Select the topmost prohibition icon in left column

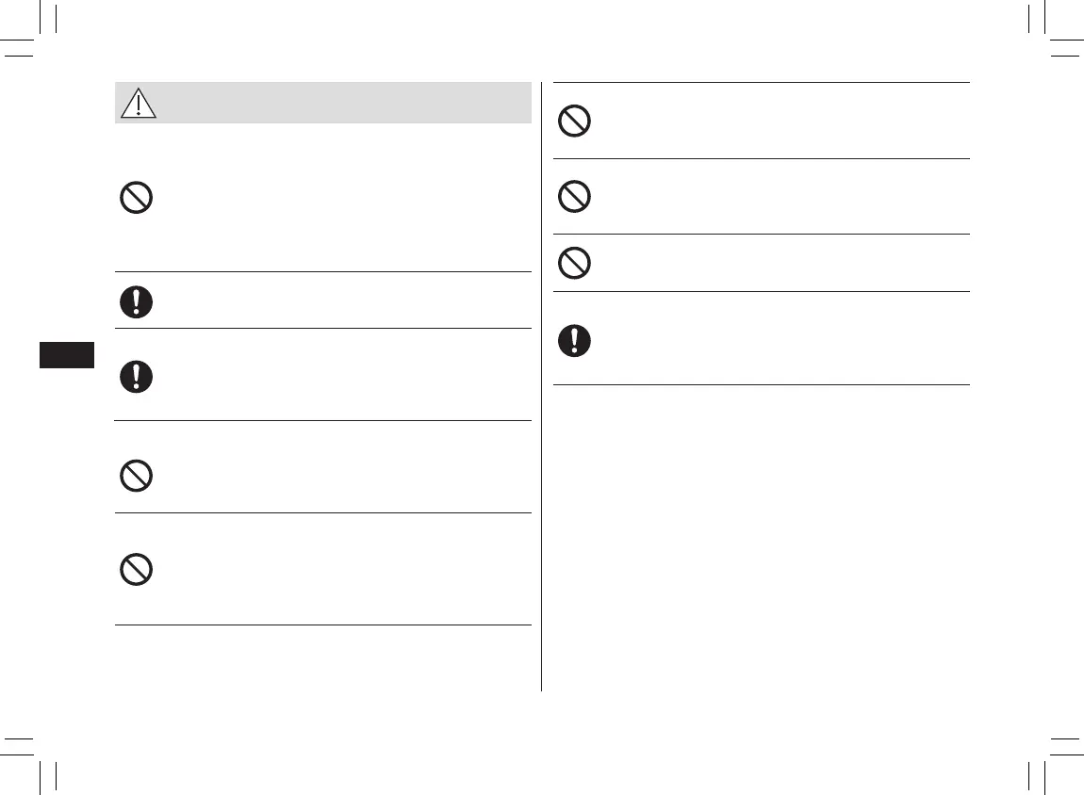[x=137, y=198]
